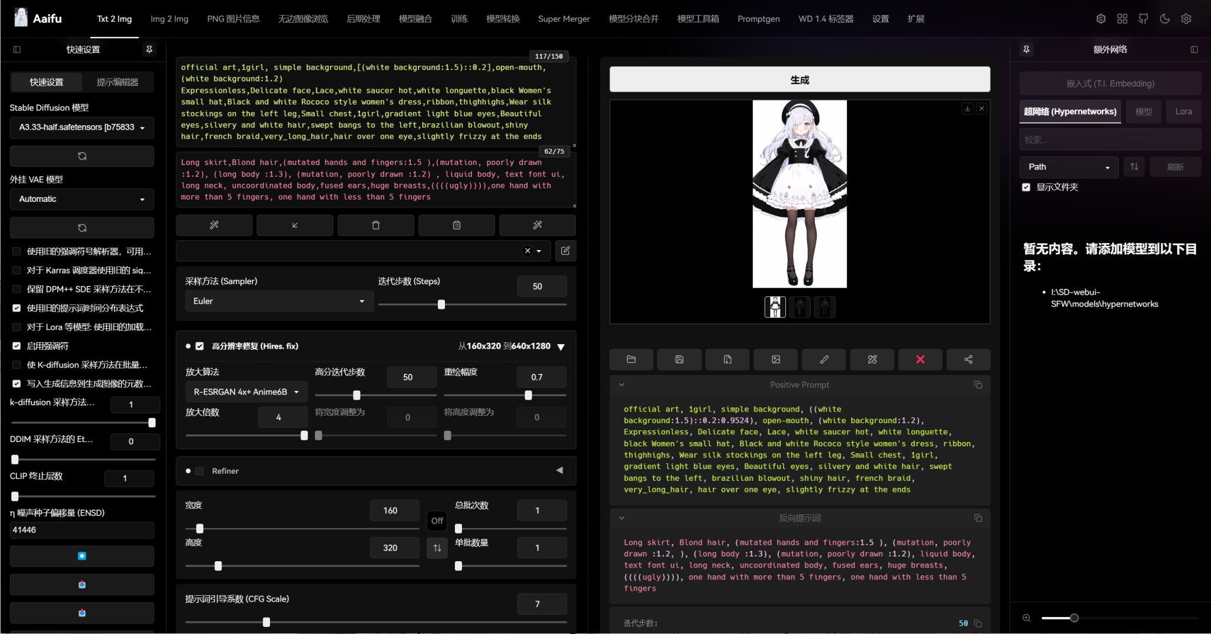1211x634 pixels.
Task: Click the edit styles pencil icon
Action: click(565, 251)
